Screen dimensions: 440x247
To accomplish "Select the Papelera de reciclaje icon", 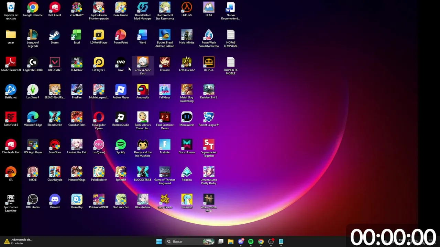I will [x=11, y=11].
